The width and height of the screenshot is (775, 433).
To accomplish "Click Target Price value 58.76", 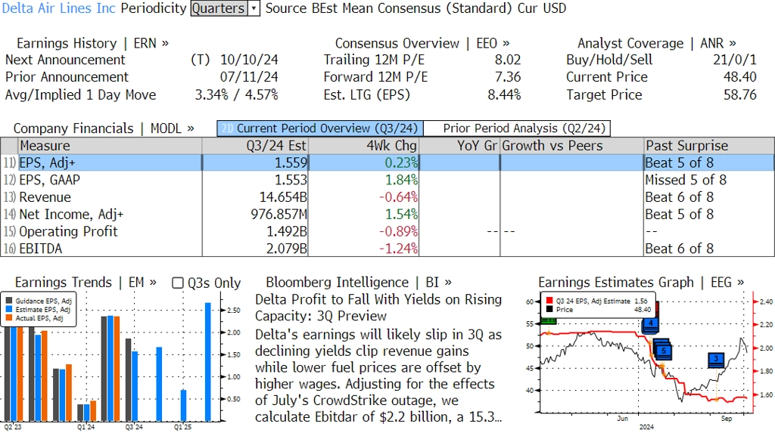I will point(740,94).
